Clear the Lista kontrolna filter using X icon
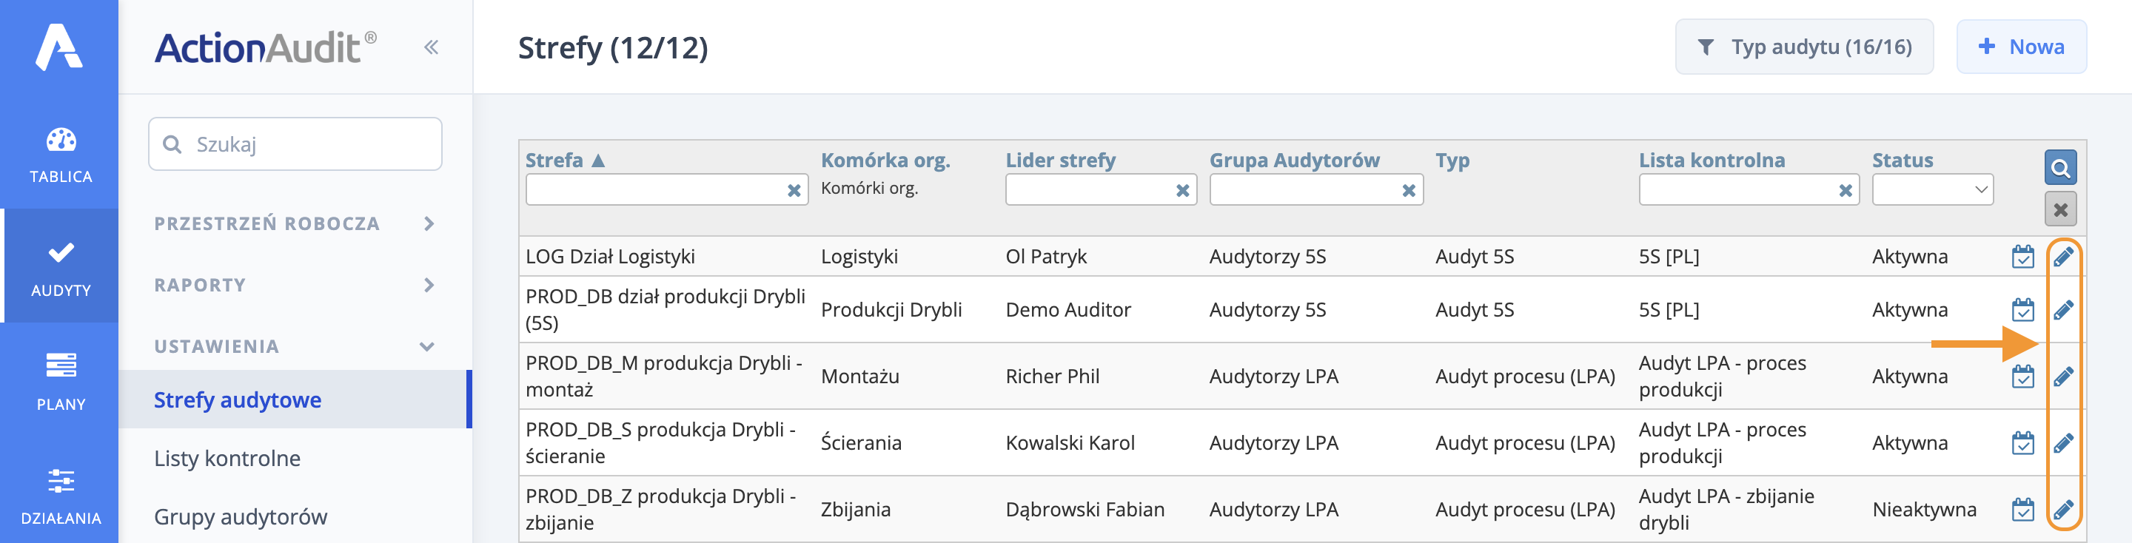Screen dimensions: 2132x543 (x=1847, y=189)
